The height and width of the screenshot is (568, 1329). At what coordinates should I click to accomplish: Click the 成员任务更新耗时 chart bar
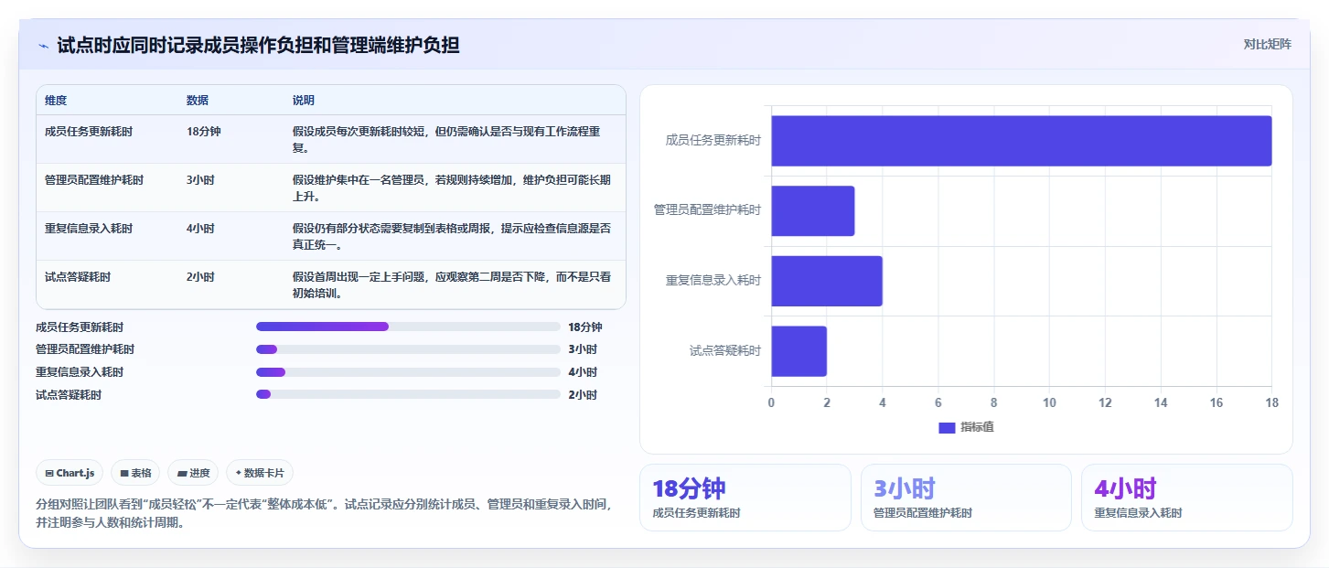[1021, 141]
